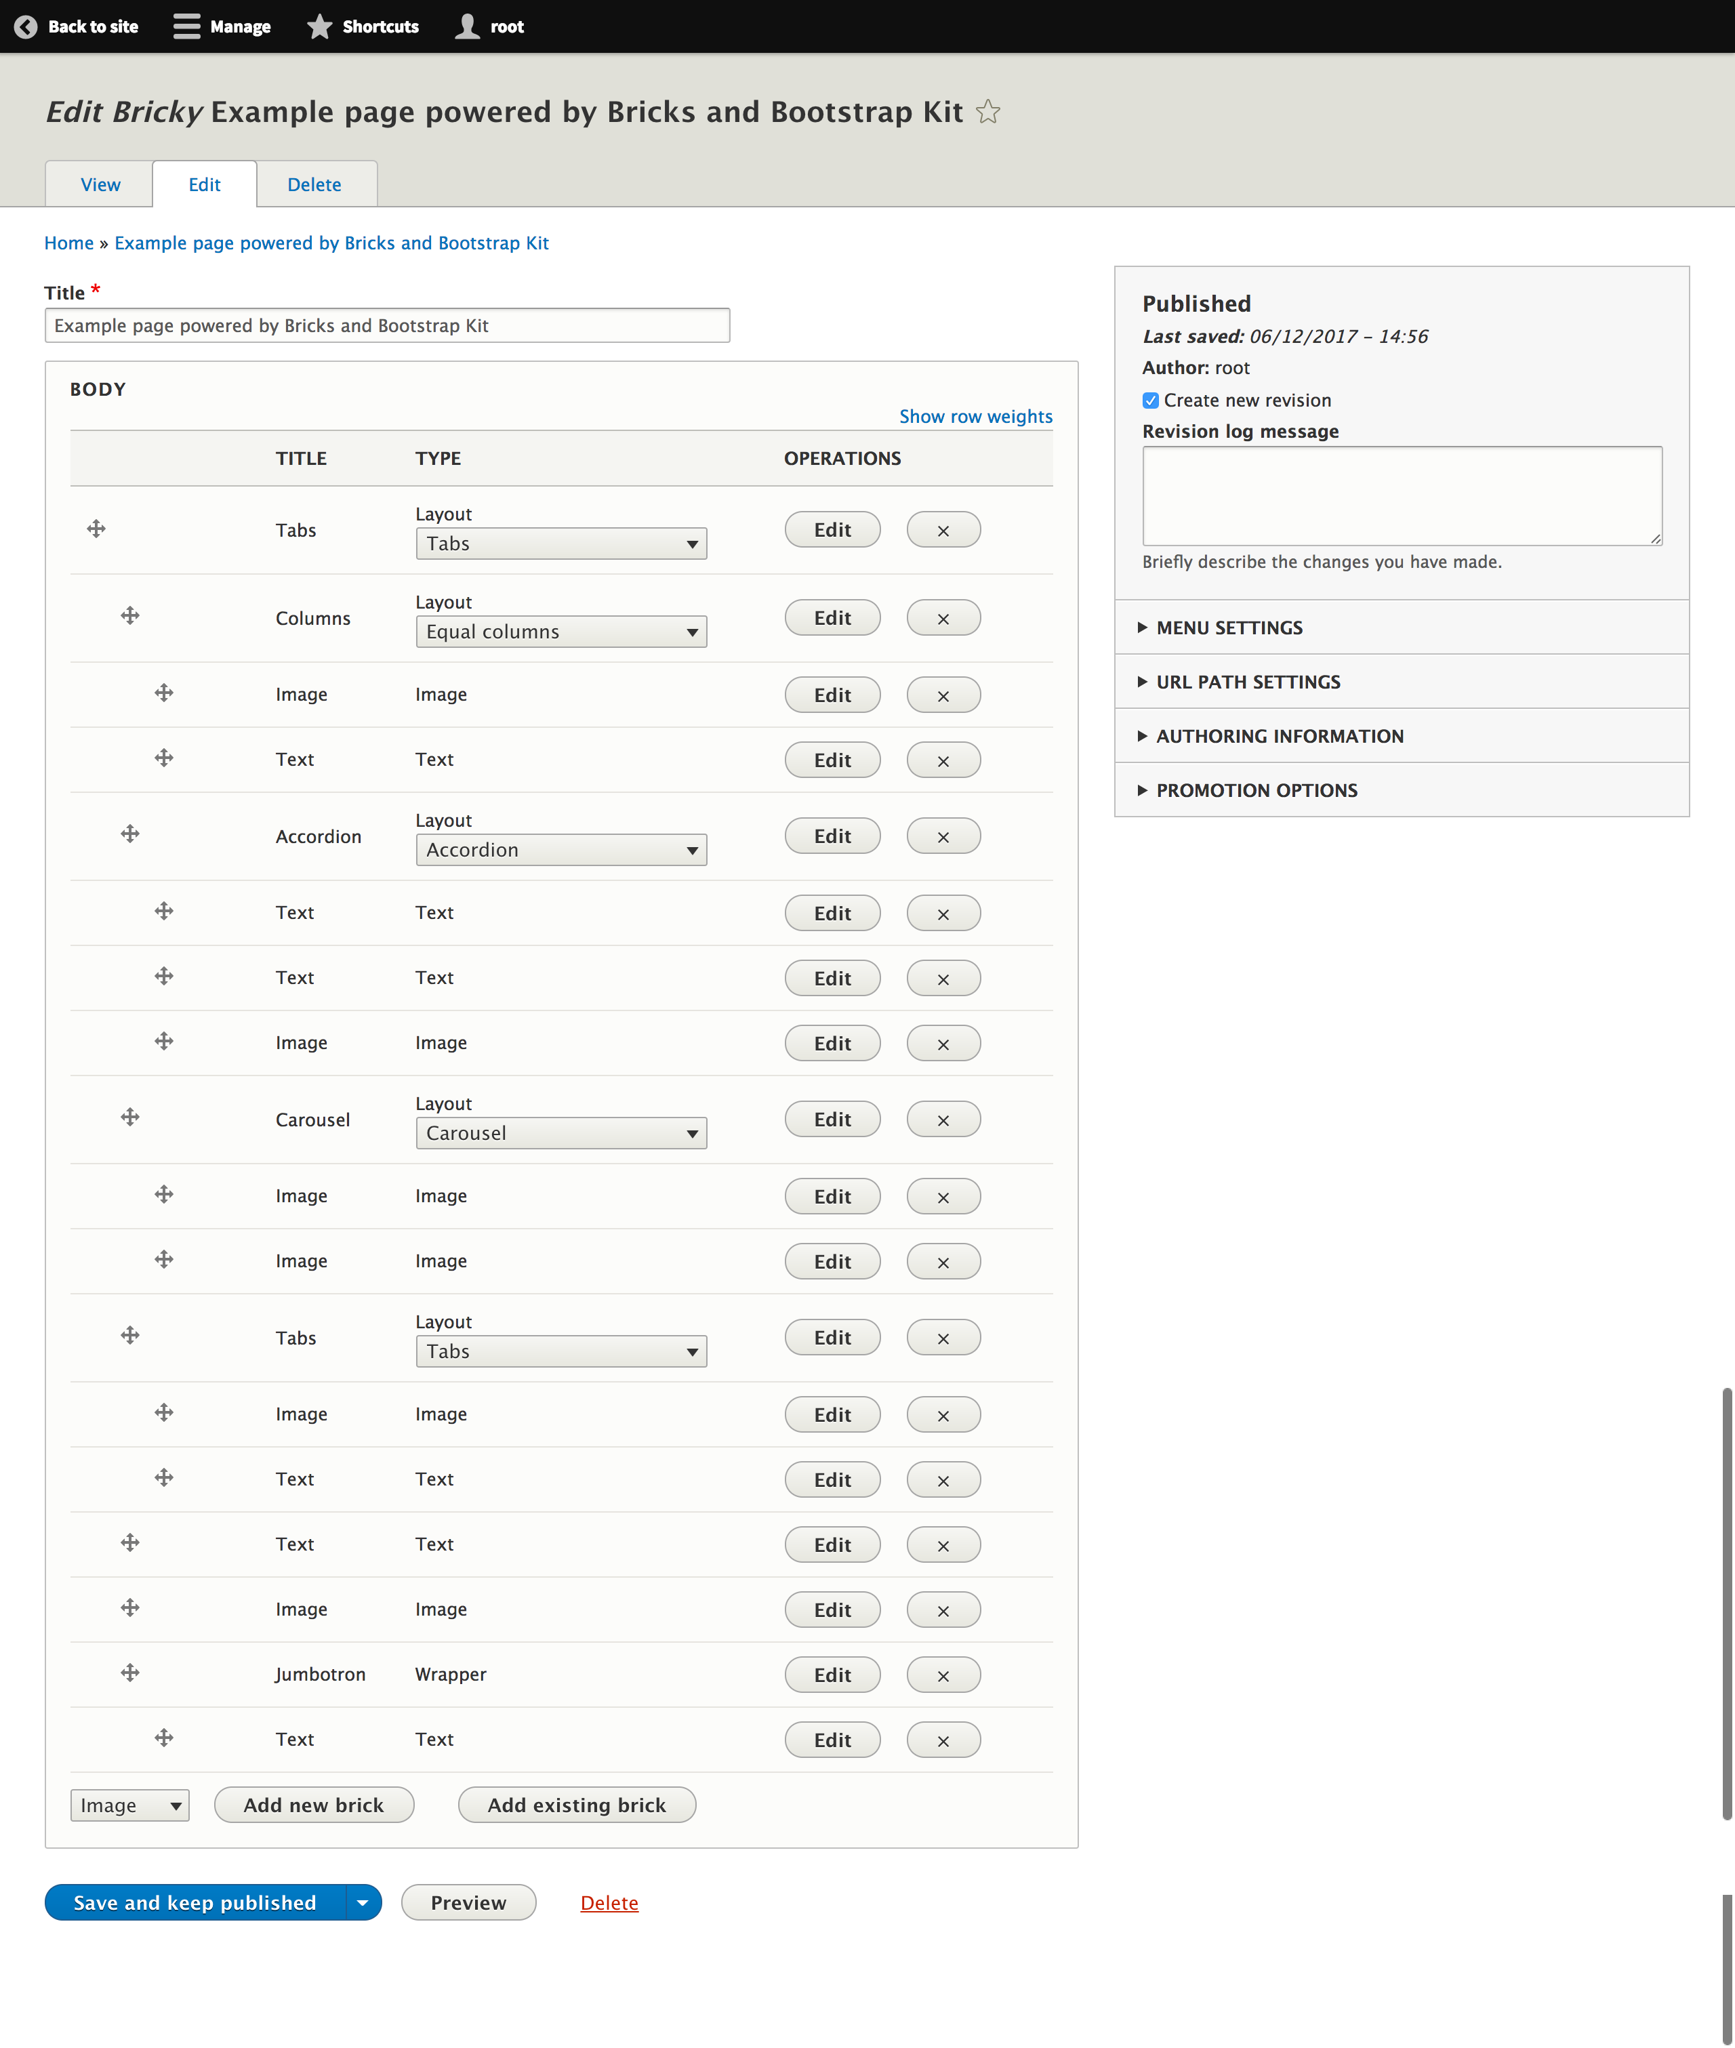Click drag handle of the Carousel row
The width and height of the screenshot is (1735, 2048).
coord(130,1118)
